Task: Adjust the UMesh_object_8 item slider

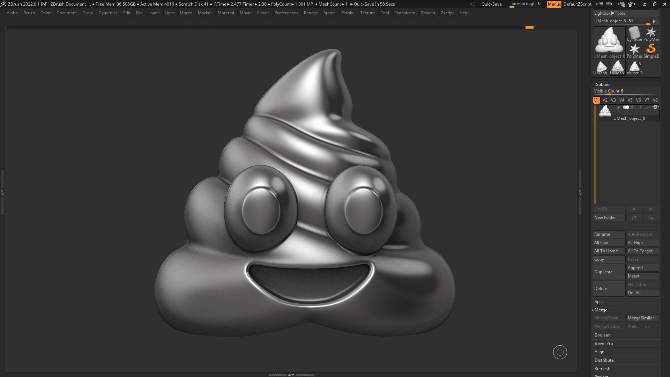Action: [622, 21]
